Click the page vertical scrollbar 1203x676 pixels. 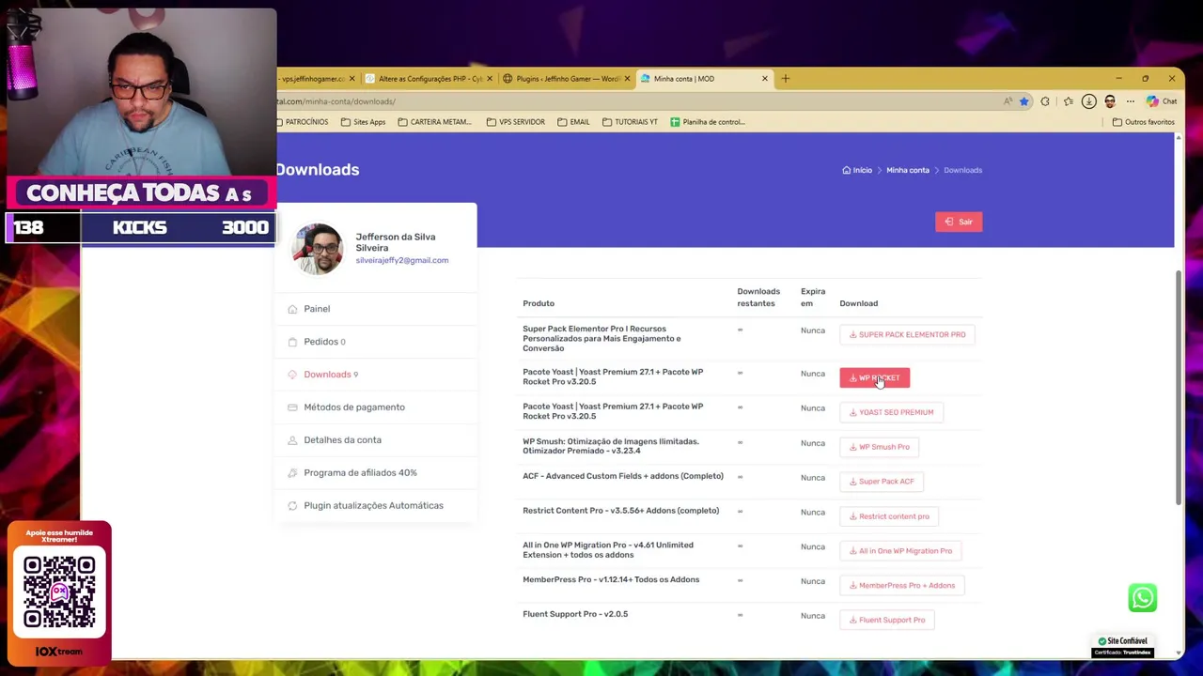tap(1178, 388)
